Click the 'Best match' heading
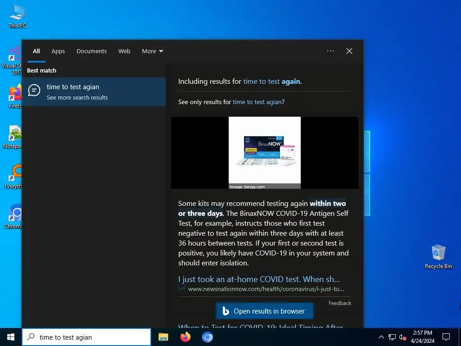 [41, 71]
